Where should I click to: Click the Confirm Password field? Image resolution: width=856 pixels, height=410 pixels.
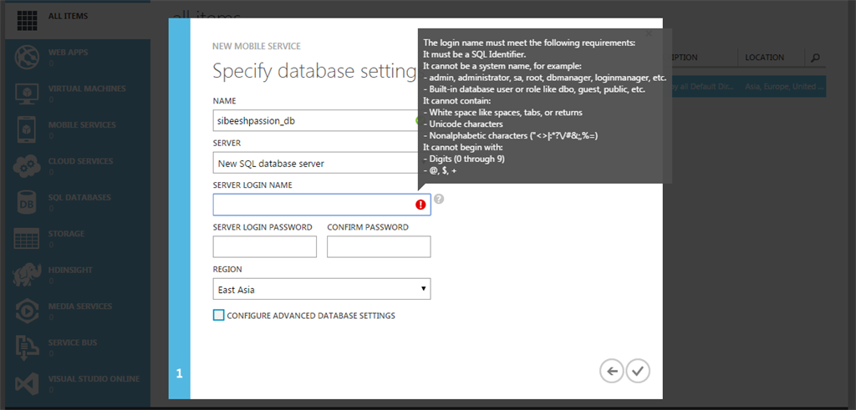379,246
